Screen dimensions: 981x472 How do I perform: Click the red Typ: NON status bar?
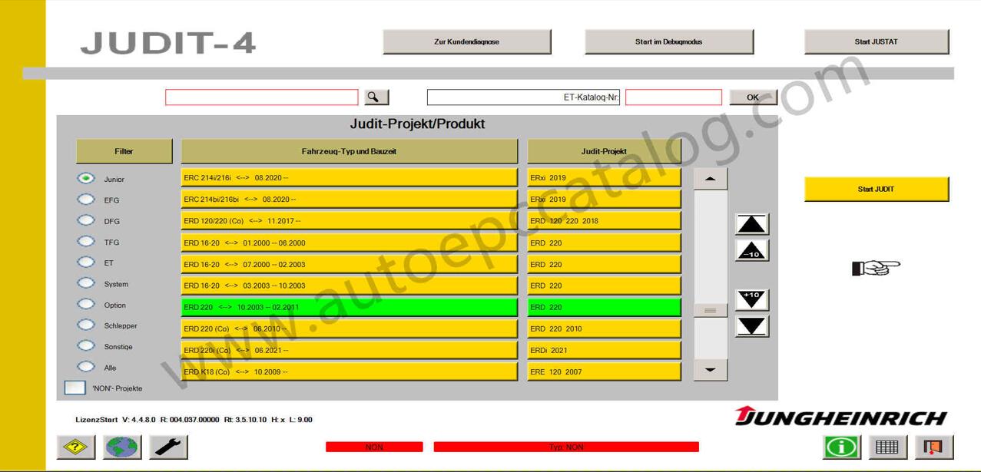[x=566, y=447]
